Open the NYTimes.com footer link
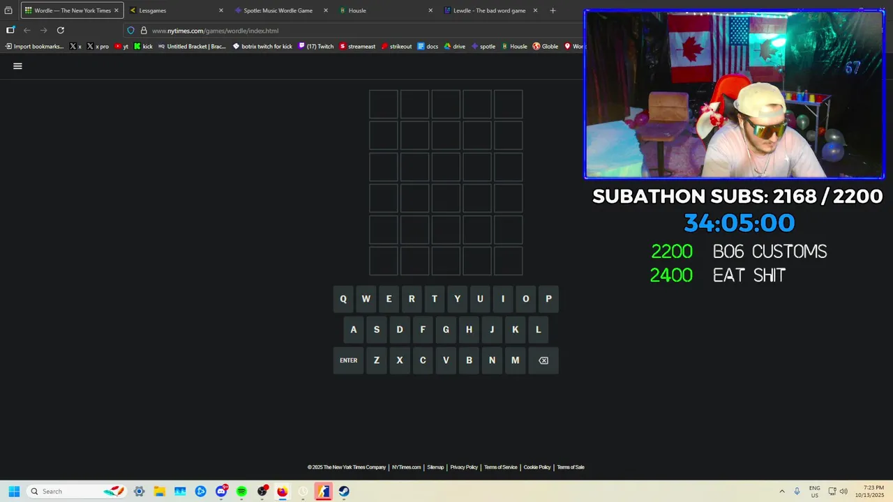Viewport: 893px width, 502px height. point(406,467)
